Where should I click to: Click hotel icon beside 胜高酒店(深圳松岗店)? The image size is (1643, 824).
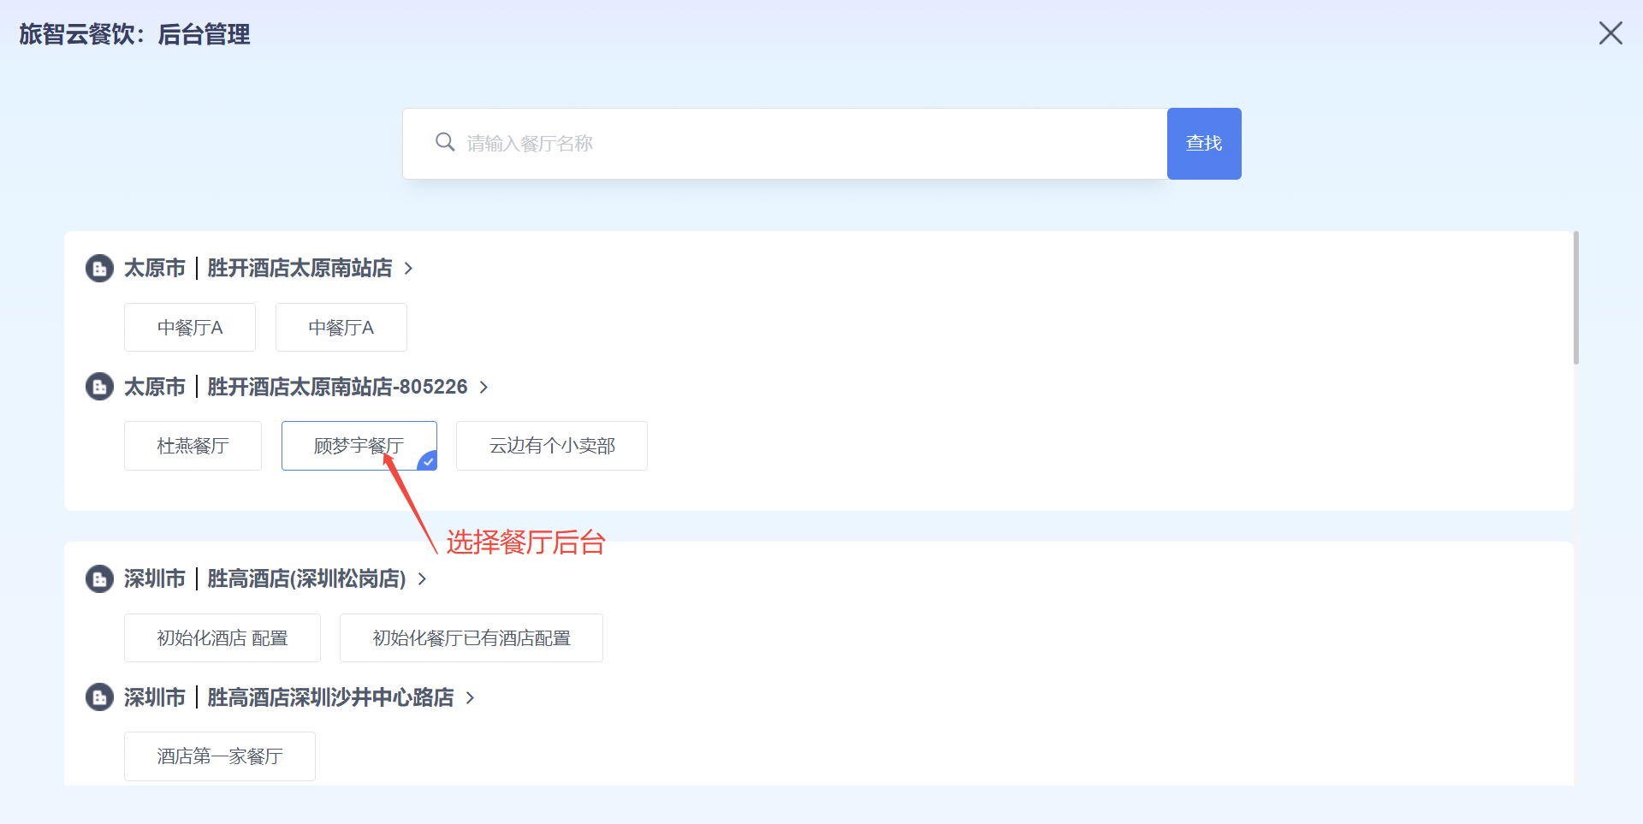100,579
